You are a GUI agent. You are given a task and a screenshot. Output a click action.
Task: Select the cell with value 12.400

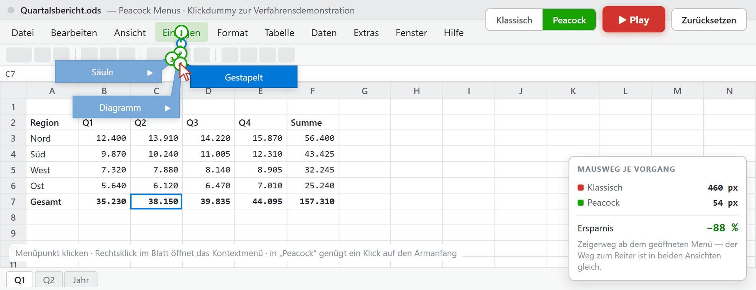point(104,138)
